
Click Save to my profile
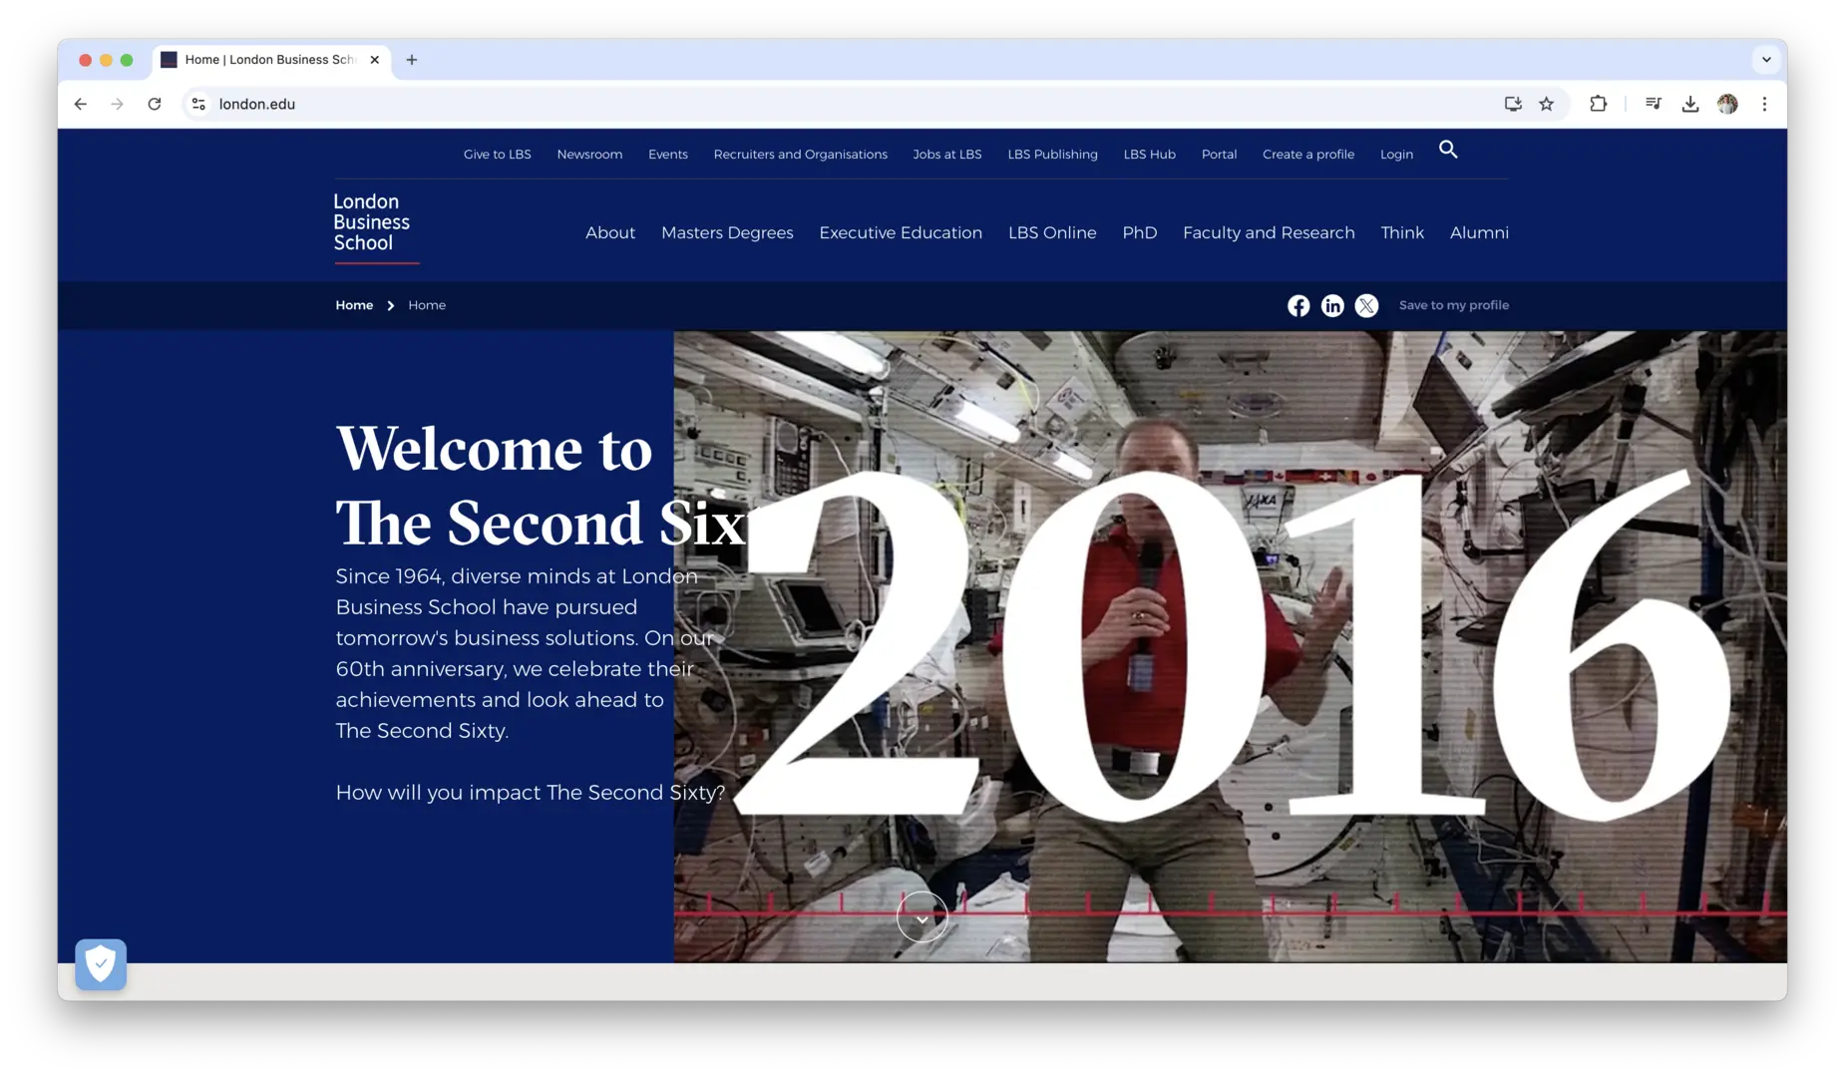point(1454,305)
